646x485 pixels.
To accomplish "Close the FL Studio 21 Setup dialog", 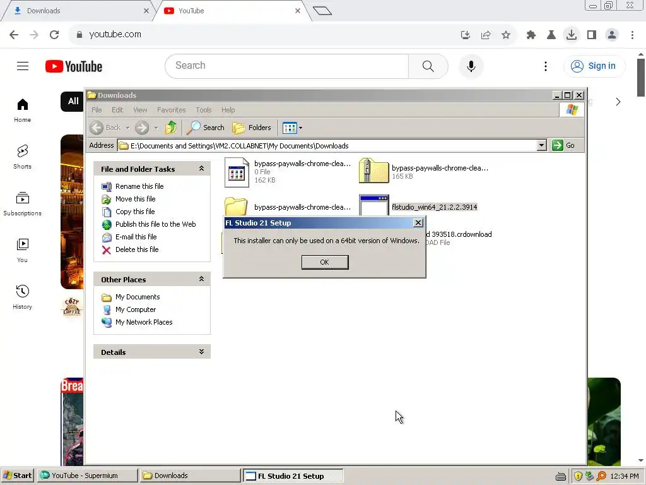I will (418, 223).
